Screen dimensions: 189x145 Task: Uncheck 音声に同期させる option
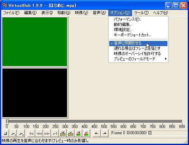click(x=138, y=43)
